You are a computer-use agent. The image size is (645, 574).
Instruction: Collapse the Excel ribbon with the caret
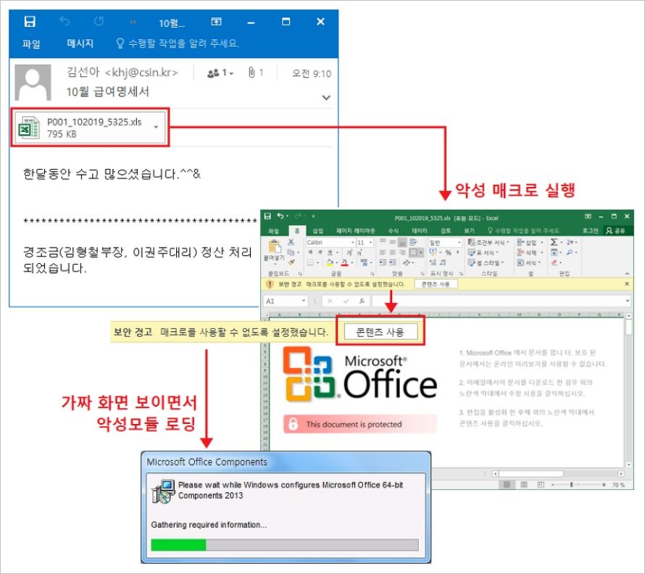[x=627, y=273]
